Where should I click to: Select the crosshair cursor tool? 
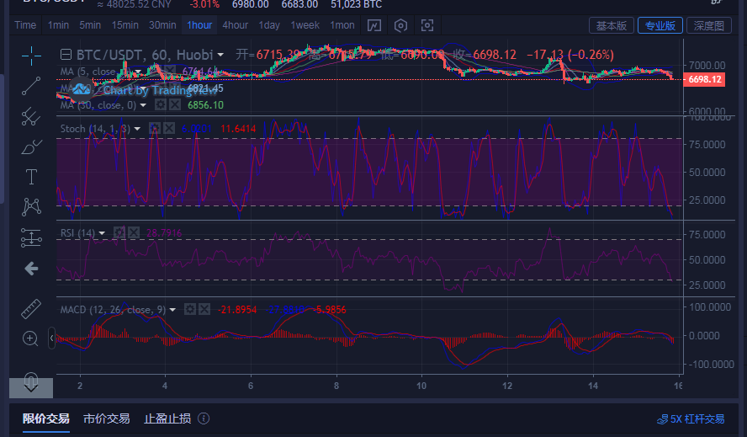(x=31, y=56)
